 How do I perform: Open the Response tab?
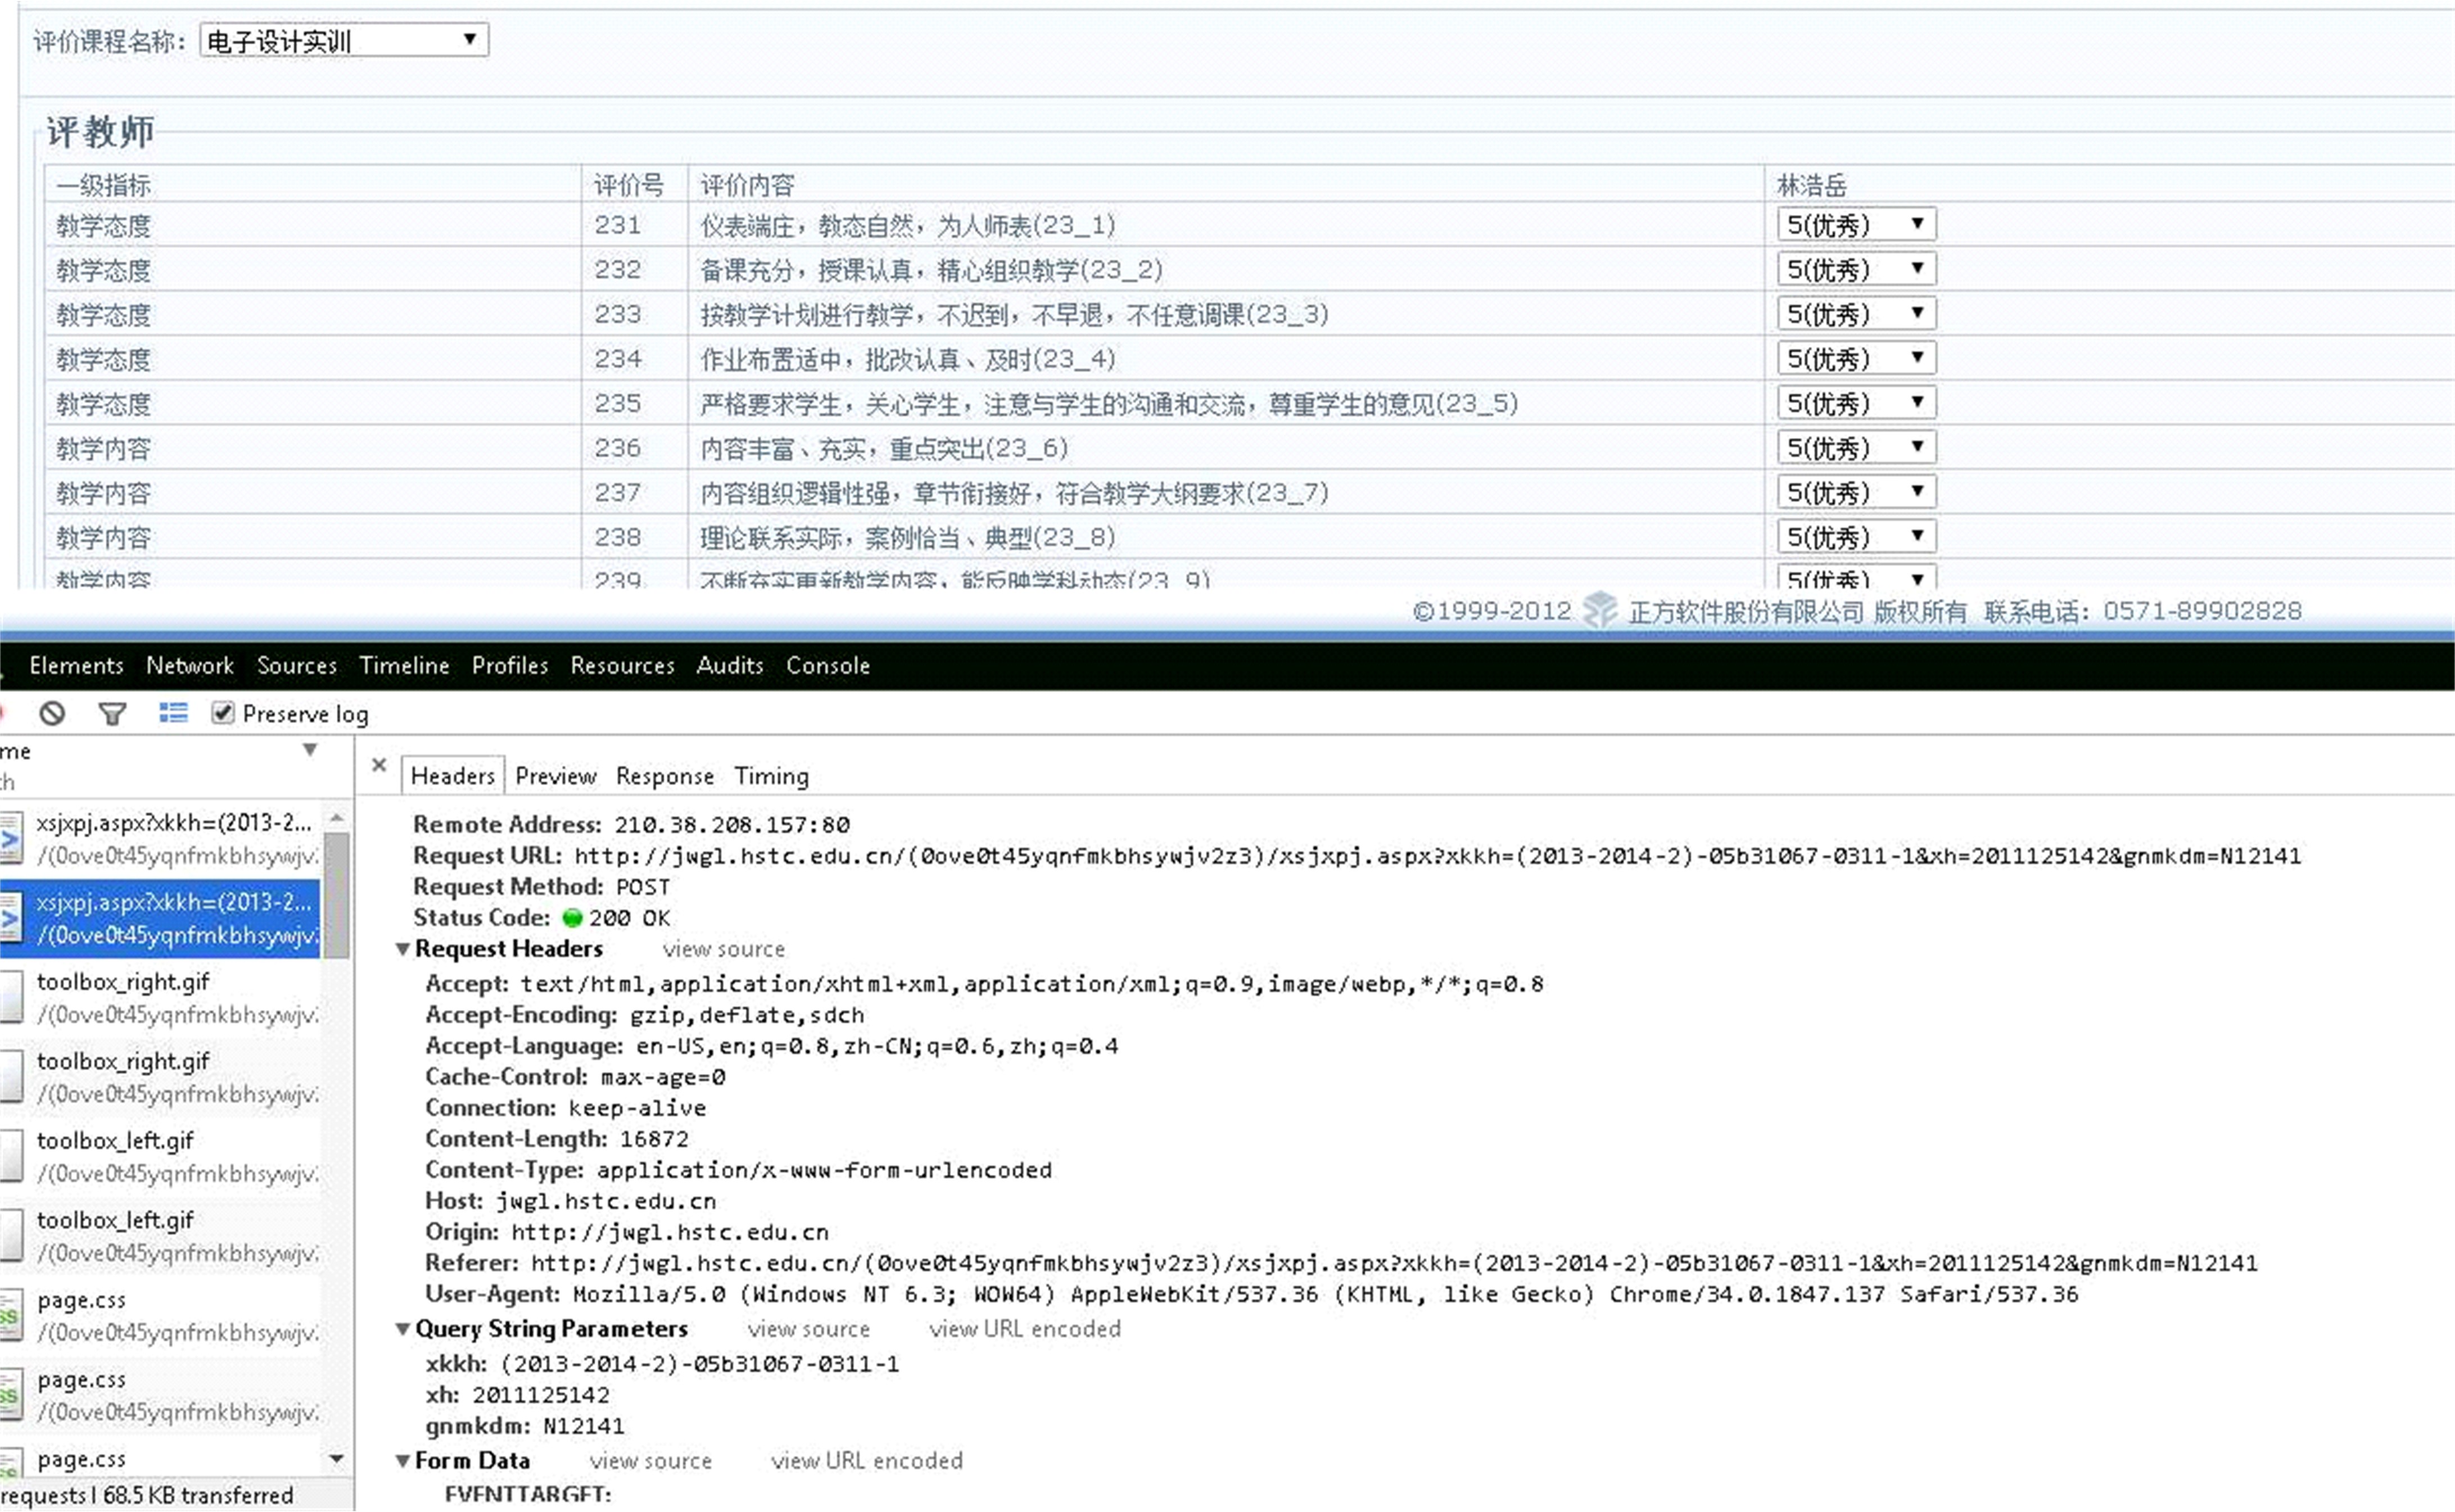click(664, 776)
